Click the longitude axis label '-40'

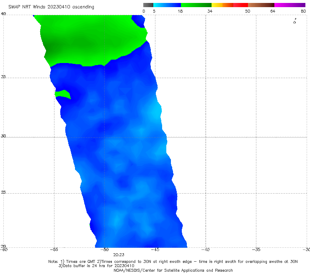click(x=205, y=249)
